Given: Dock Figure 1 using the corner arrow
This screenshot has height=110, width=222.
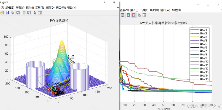Looking at the screenshot, I should tap(118, 8).
